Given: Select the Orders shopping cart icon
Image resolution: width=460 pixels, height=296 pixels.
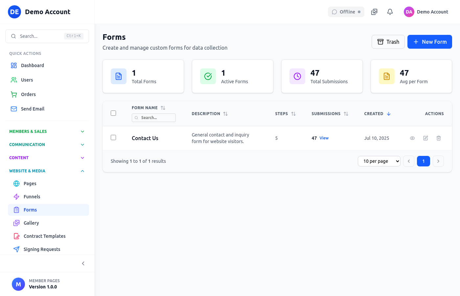Looking at the screenshot, I should point(13,94).
